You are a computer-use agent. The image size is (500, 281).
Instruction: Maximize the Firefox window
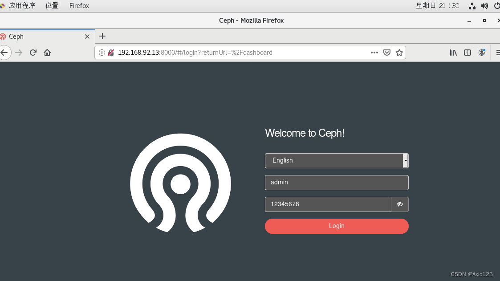[x=484, y=20]
